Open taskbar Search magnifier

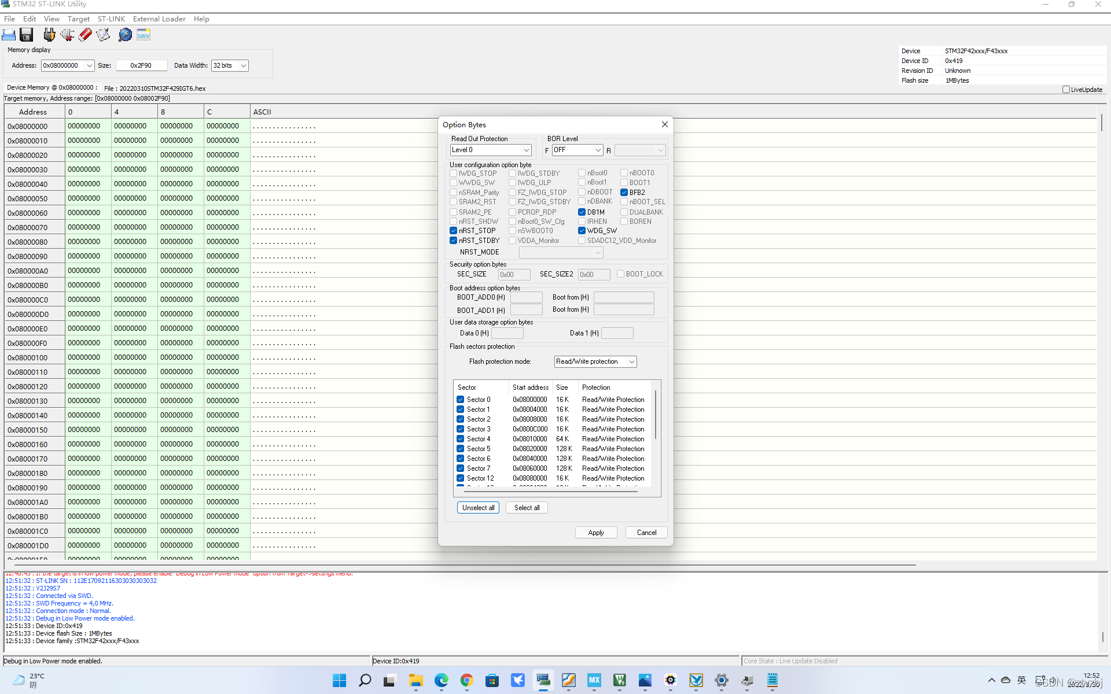(365, 681)
